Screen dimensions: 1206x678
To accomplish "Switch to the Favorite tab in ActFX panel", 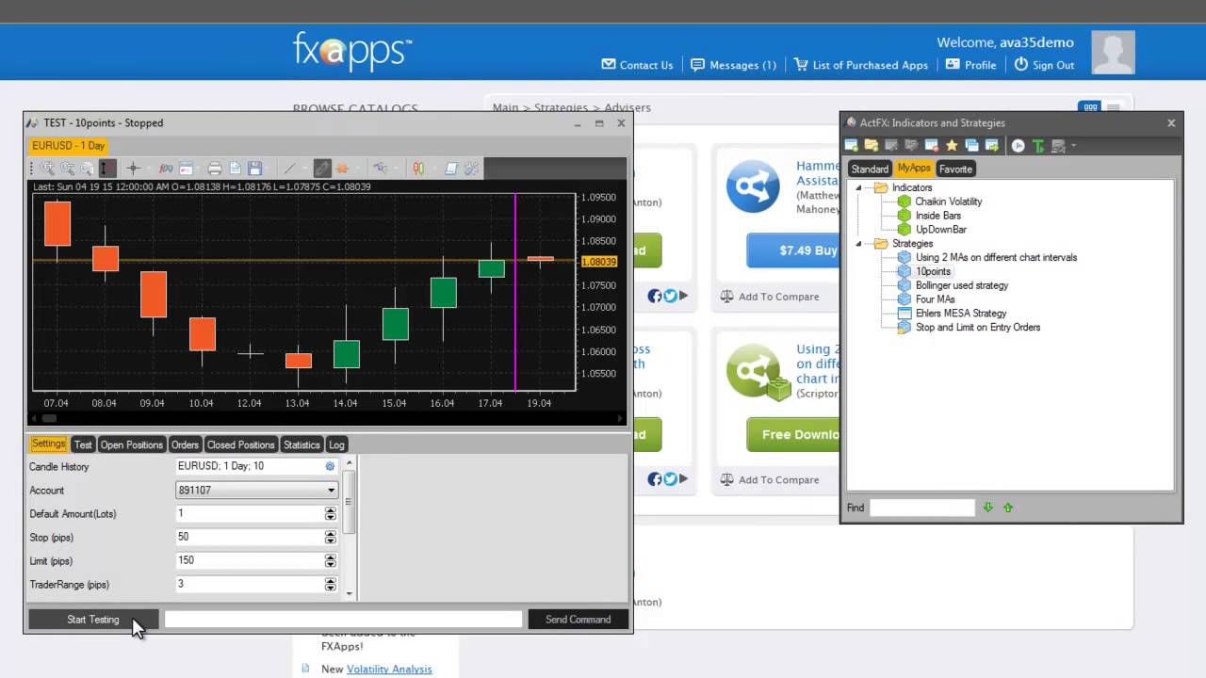I will point(955,169).
